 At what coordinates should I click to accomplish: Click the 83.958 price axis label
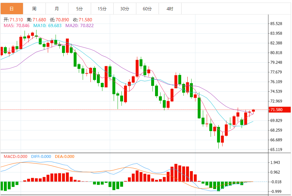click(x=276, y=33)
